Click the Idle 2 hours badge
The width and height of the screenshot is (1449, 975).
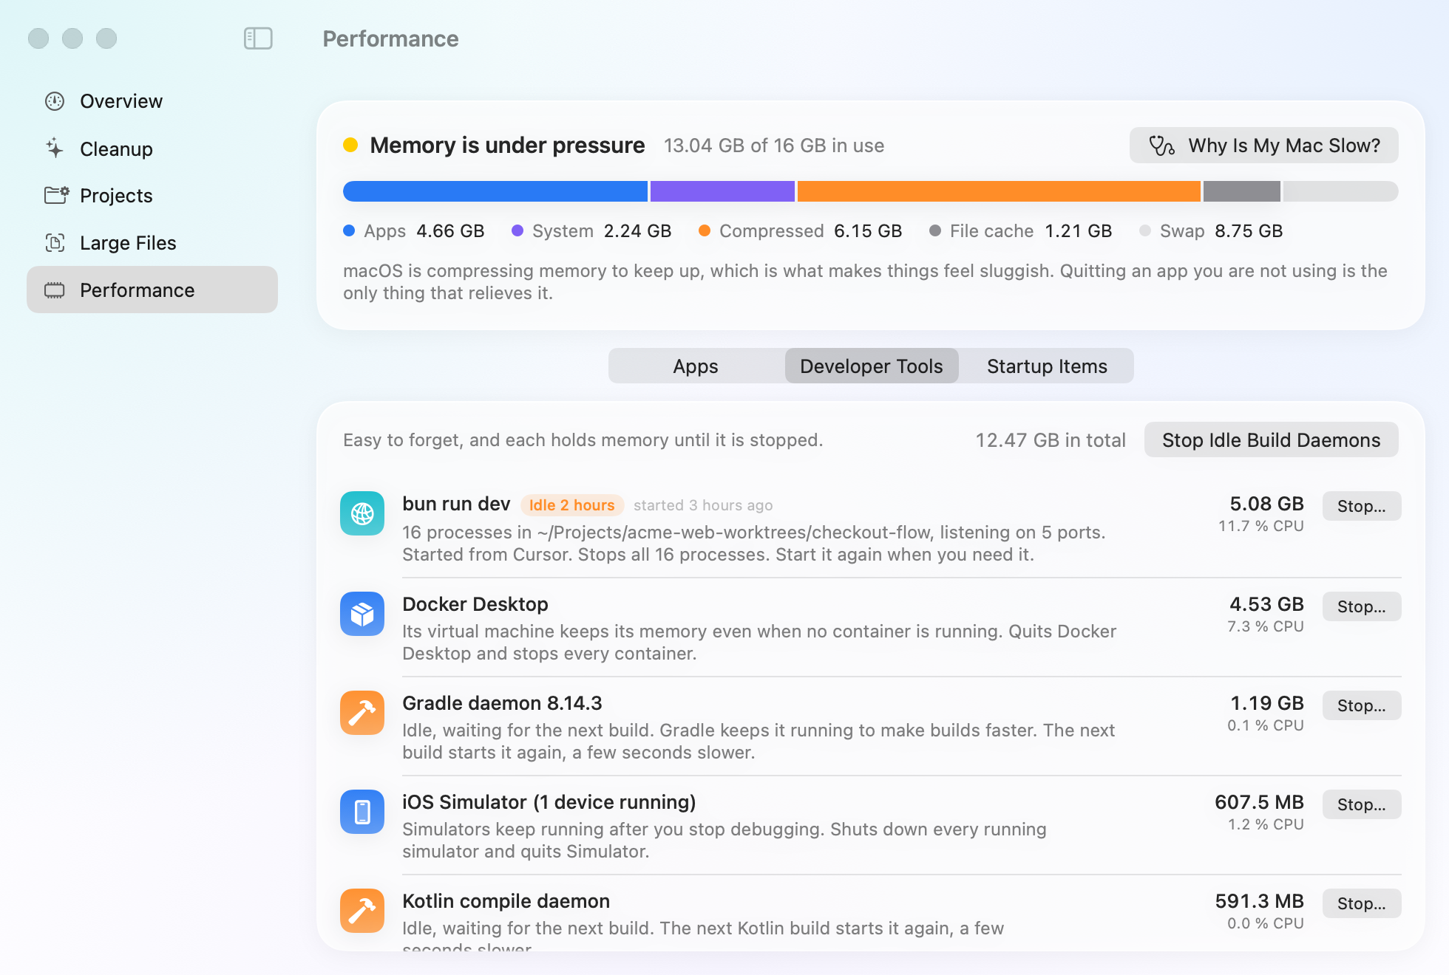tap(572, 505)
